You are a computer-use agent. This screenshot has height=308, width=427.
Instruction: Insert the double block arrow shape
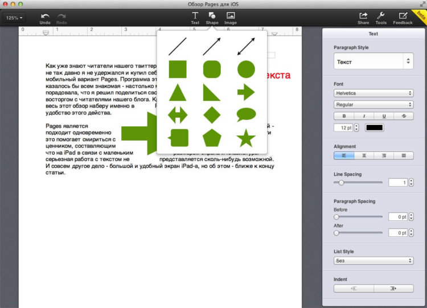pos(178,115)
